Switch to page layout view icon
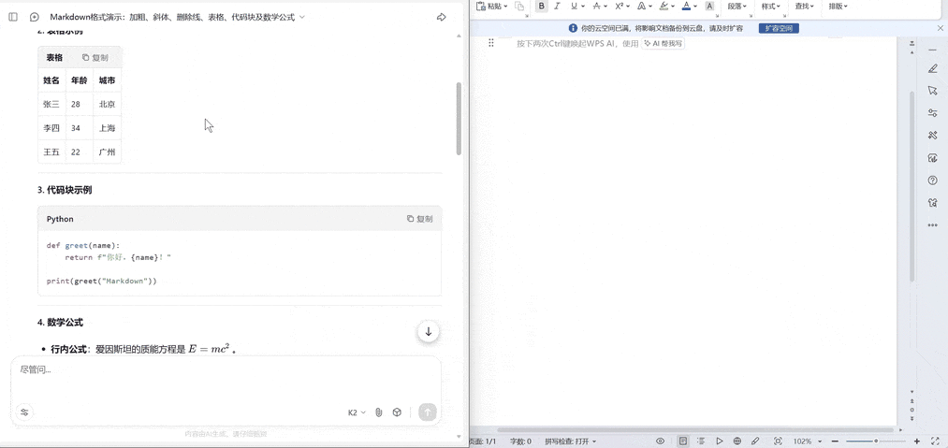This screenshot has height=448, width=948. point(682,441)
